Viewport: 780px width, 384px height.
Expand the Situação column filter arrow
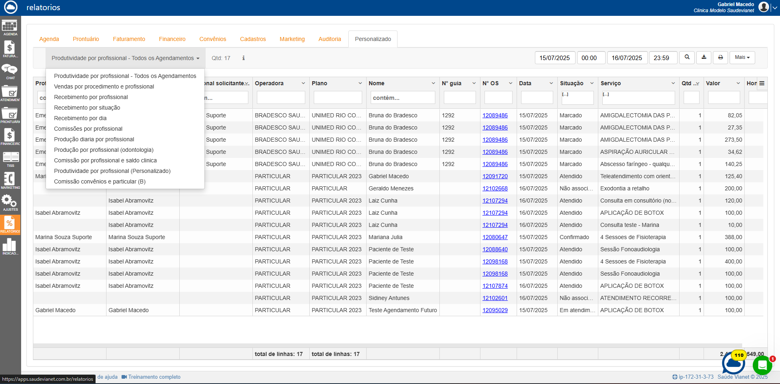pos(592,83)
